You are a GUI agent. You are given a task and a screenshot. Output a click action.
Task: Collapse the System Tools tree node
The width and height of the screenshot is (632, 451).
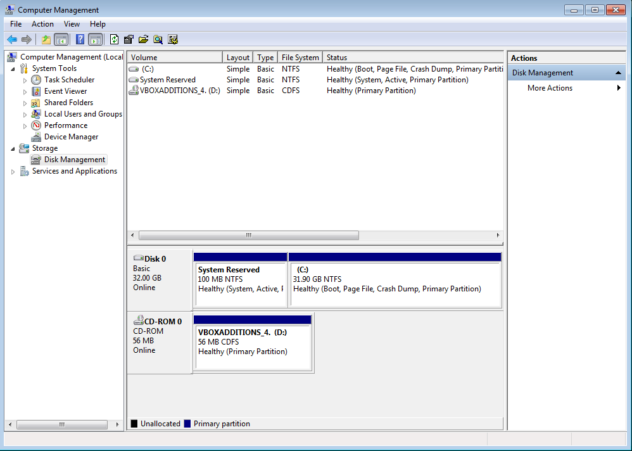13,69
